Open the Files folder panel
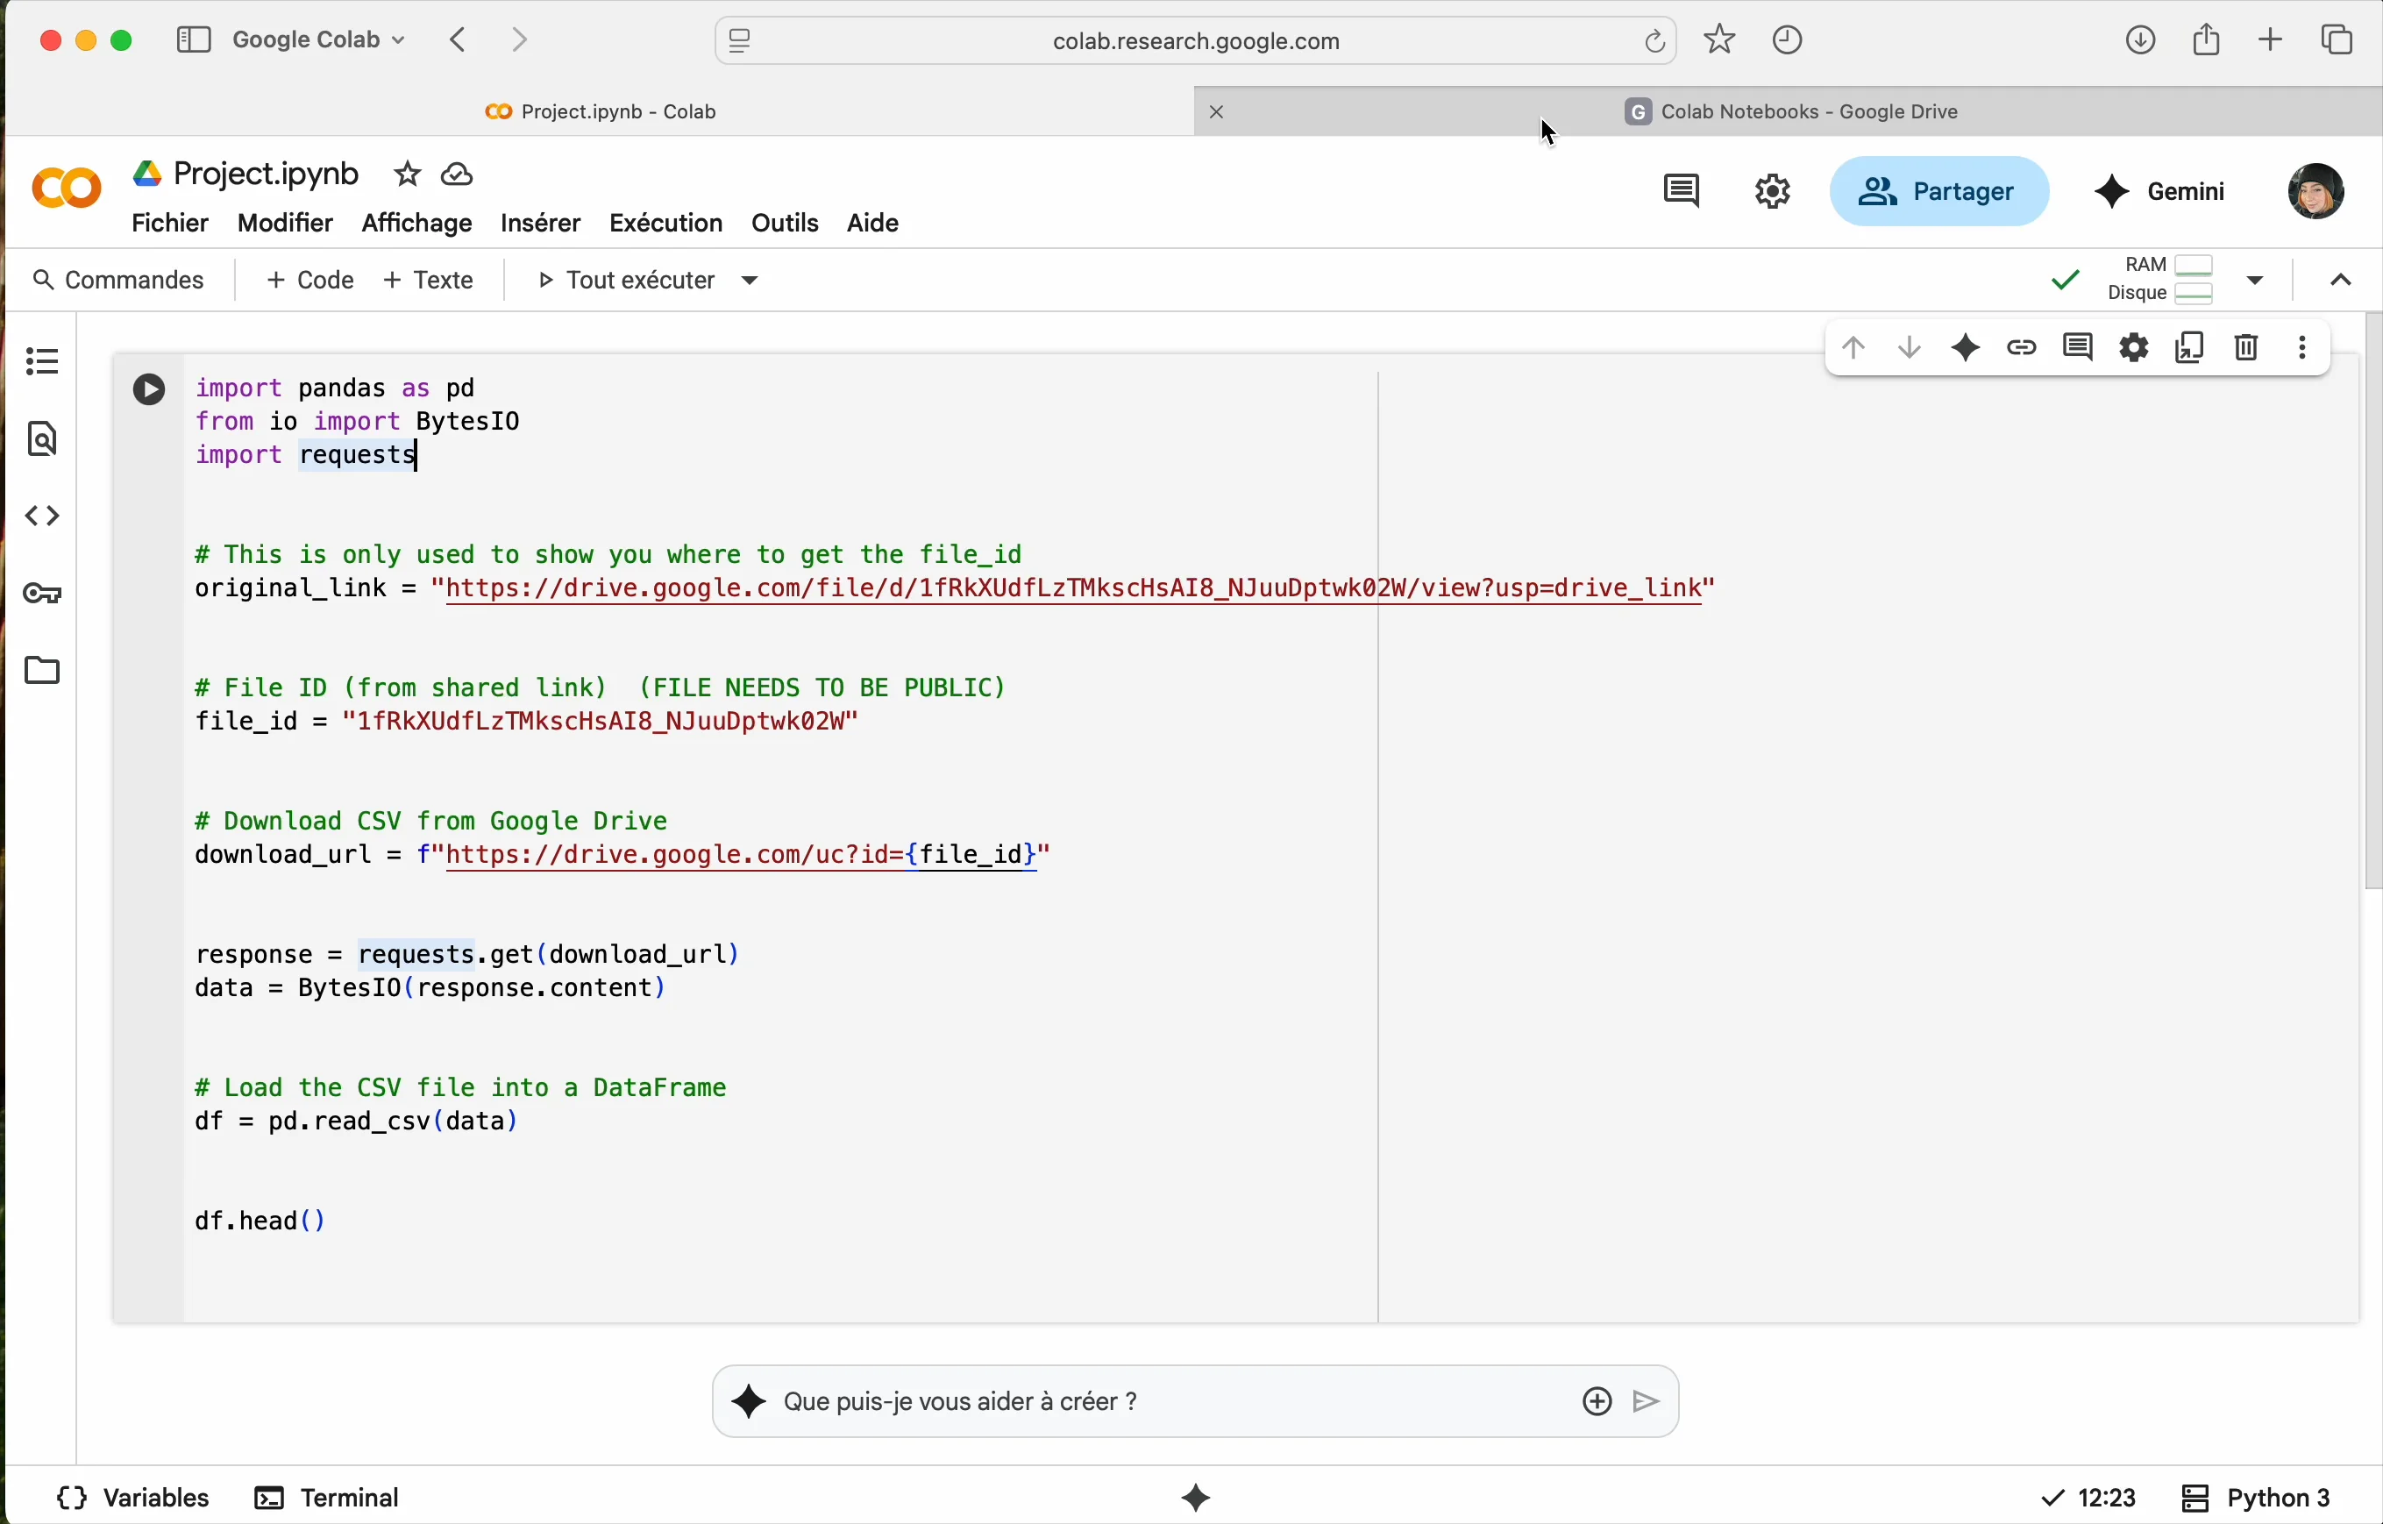The image size is (2383, 1524). pyautogui.click(x=41, y=671)
